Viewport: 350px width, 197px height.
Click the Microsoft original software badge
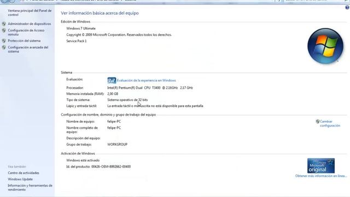[x=321, y=165]
